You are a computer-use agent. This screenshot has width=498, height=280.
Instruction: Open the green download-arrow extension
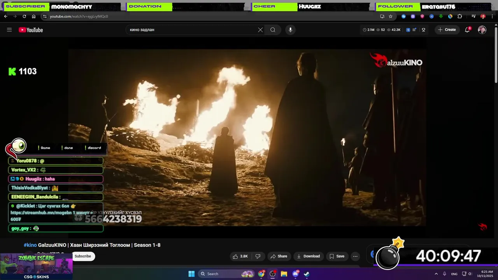[x=441, y=16]
